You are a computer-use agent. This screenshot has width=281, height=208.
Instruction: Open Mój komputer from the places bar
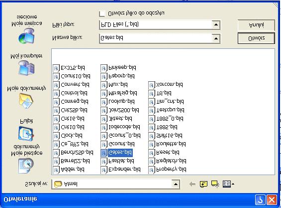coord(26,68)
